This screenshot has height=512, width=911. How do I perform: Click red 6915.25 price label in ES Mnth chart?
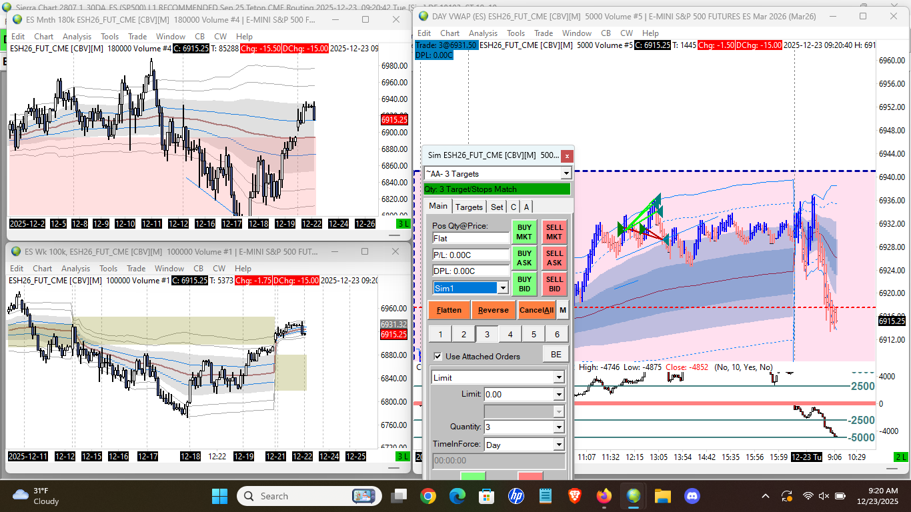coord(393,120)
